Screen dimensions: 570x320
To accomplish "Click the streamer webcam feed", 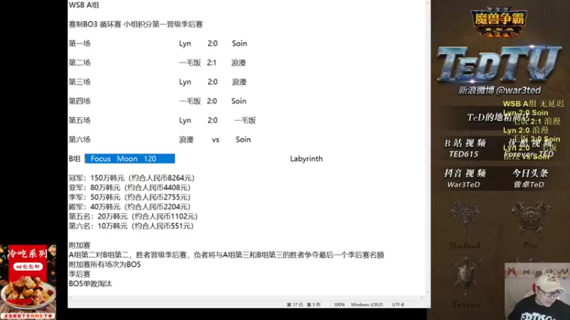I will click(x=537, y=292).
